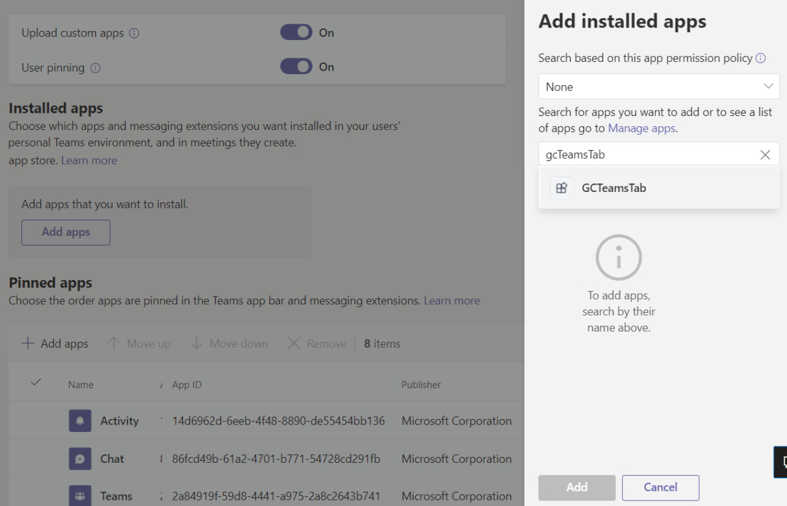Click Teams App ID 2a84919f-59d8-4441-a975-2a8c2643b741
The height and width of the screenshot is (506, 787).
click(x=277, y=496)
